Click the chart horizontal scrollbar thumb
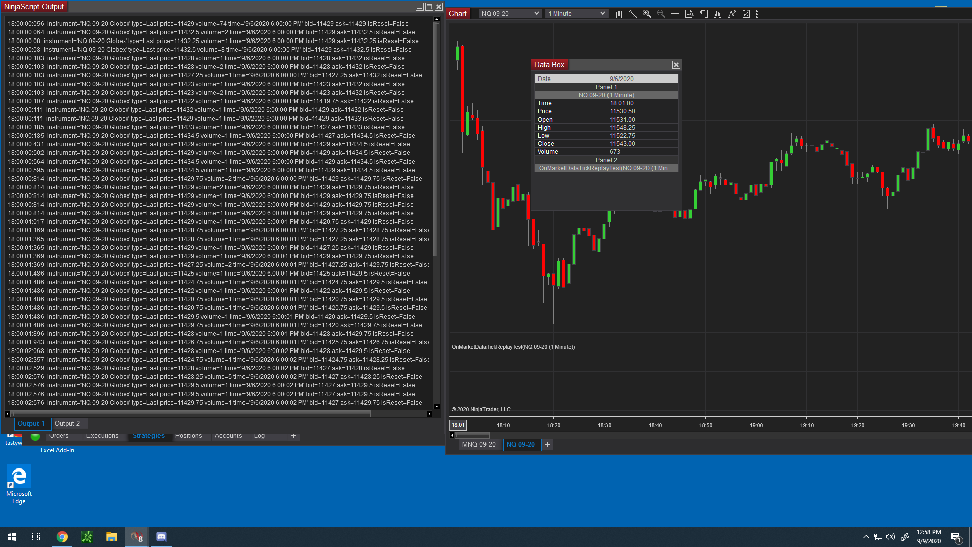Viewport: 972px width, 547px height. pos(472,435)
